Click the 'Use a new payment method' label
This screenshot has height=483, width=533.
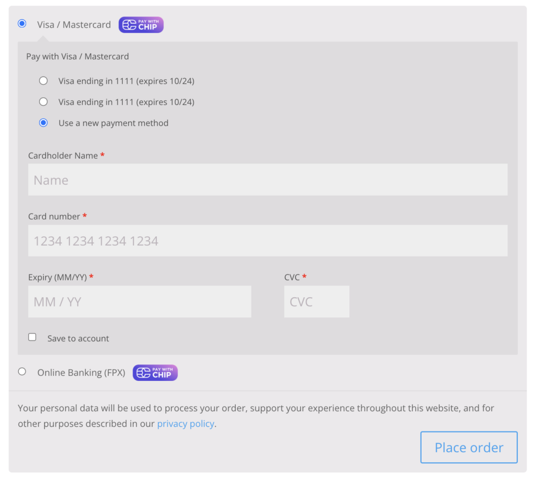pos(113,123)
